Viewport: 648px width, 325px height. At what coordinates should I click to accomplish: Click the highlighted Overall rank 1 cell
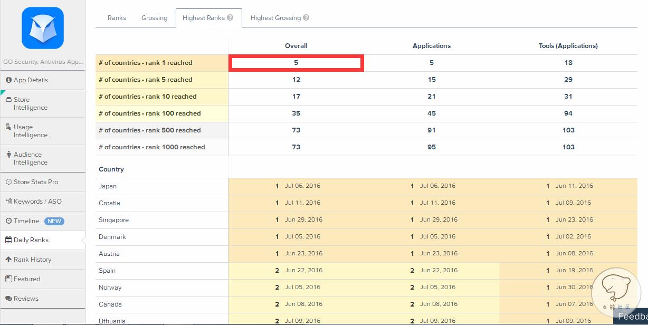(296, 63)
